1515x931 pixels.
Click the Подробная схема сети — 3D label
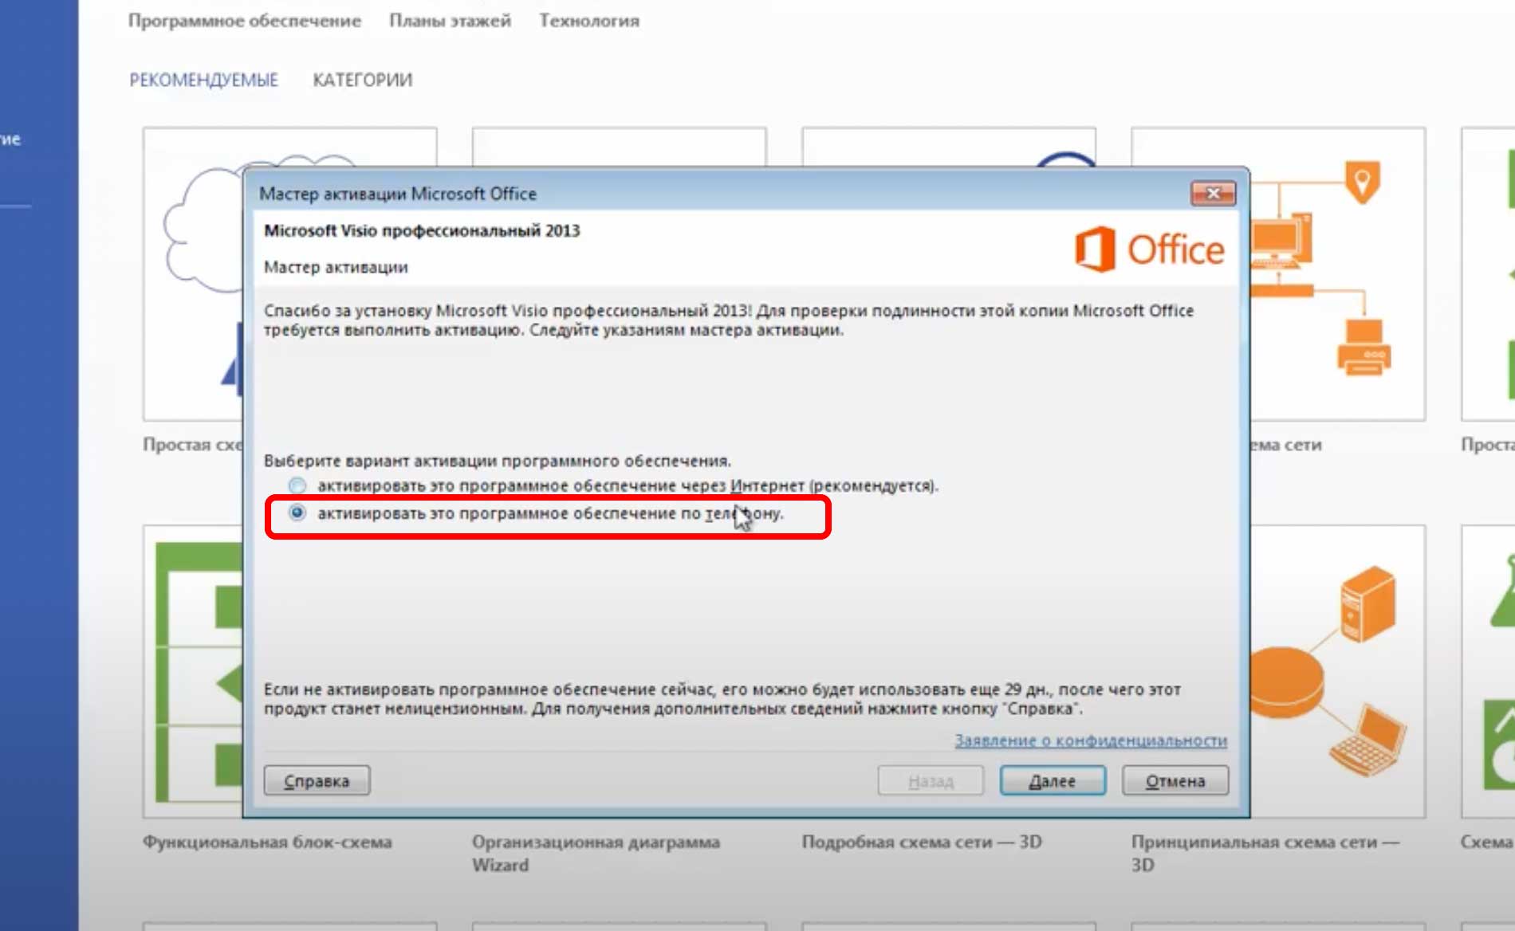[922, 842]
